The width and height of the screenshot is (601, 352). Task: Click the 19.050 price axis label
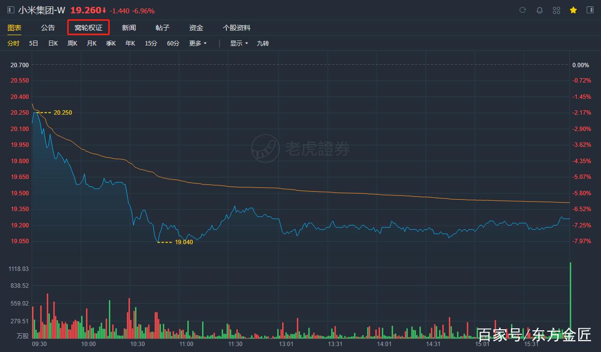(20, 241)
